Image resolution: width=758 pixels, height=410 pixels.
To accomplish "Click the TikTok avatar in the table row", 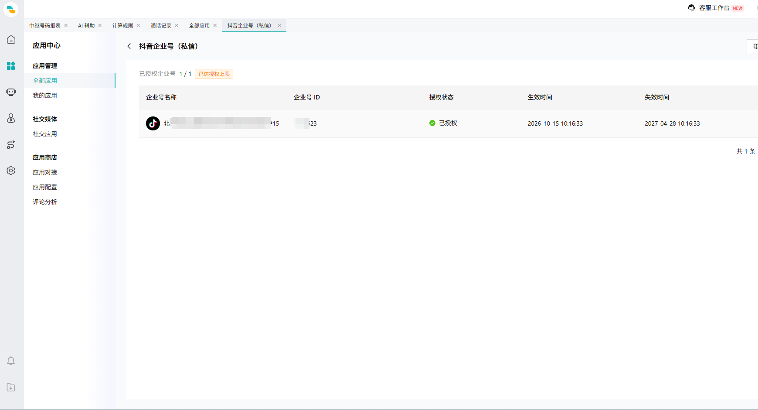I will [x=153, y=123].
